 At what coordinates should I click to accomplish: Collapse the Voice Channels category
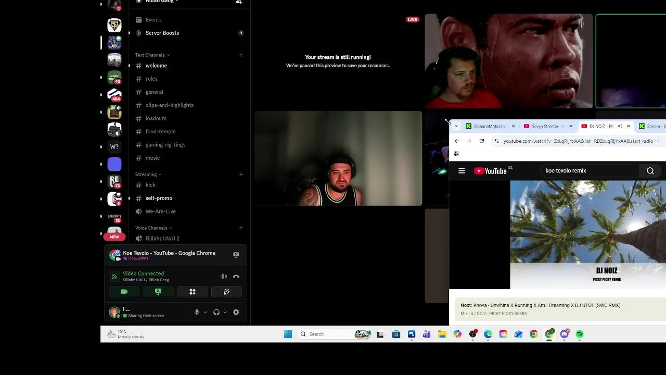[153, 228]
